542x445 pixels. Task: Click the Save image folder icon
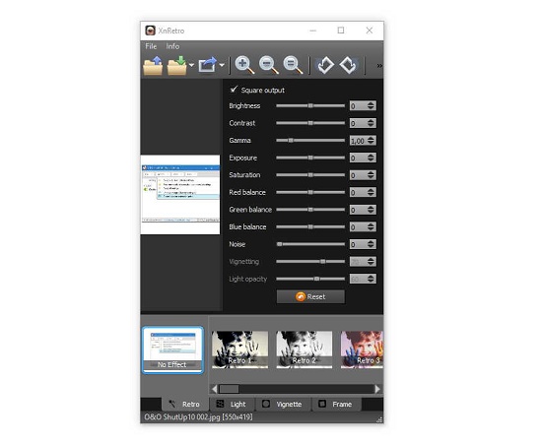click(x=177, y=66)
